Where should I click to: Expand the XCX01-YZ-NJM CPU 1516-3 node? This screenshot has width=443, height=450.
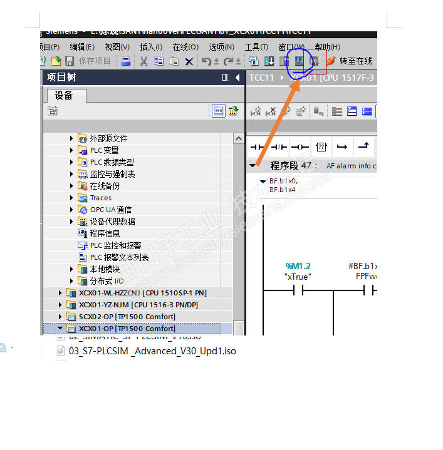click(x=60, y=305)
